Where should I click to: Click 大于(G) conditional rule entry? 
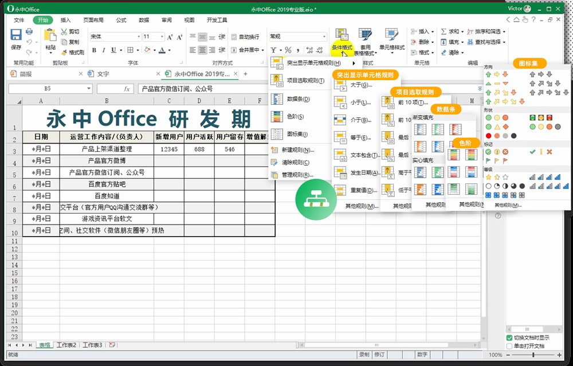358,84
